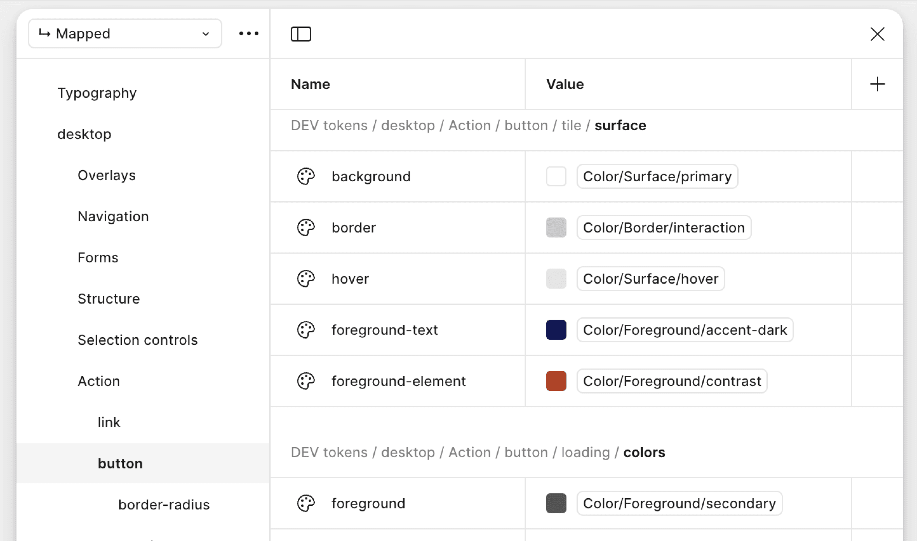Click the palette icon for foreground-element
Image resolution: width=917 pixels, height=541 pixels.
click(306, 381)
